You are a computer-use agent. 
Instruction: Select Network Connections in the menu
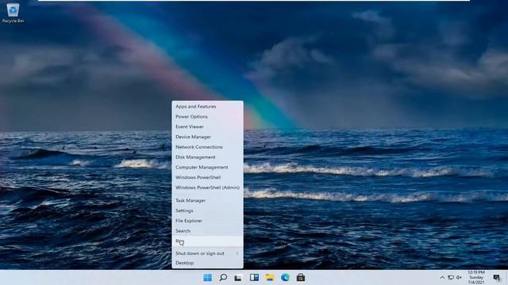[207, 147]
